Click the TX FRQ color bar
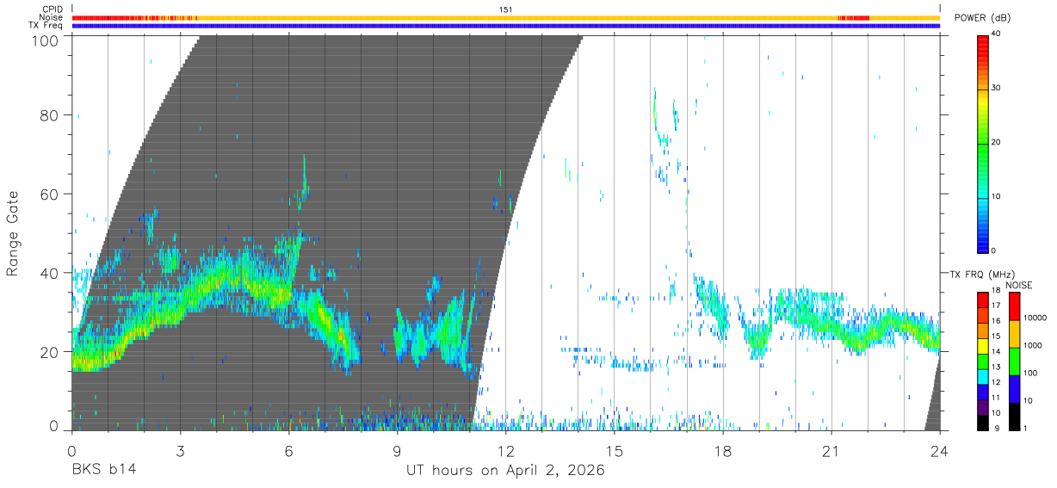1057x488 pixels. 983,361
